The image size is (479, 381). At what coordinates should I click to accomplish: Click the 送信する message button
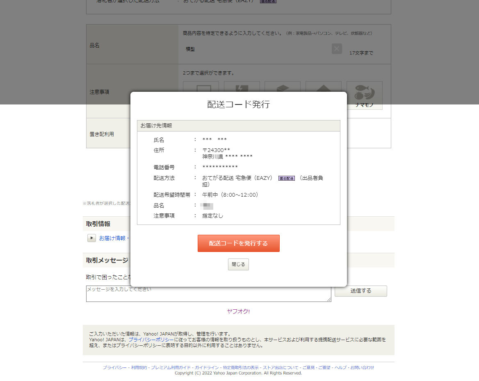[360, 291]
